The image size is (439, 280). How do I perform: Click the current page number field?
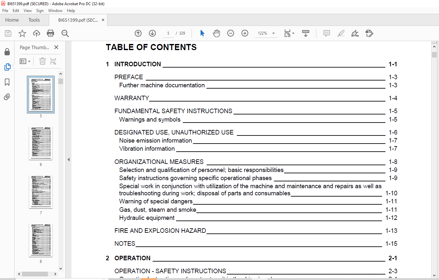pyautogui.click(x=168, y=33)
